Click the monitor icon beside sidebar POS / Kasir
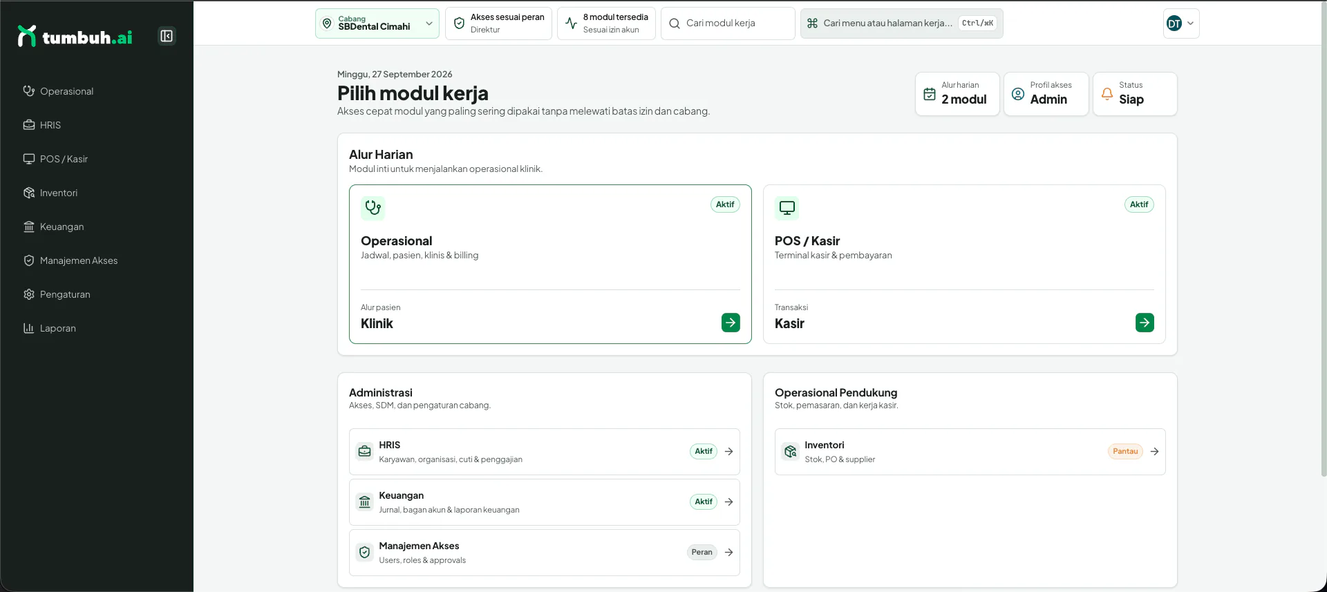Screen dimensions: 1327x592 pos(29,159)
